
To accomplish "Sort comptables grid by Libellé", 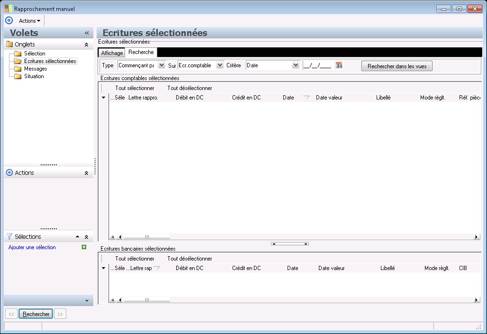I will point(383,98).
